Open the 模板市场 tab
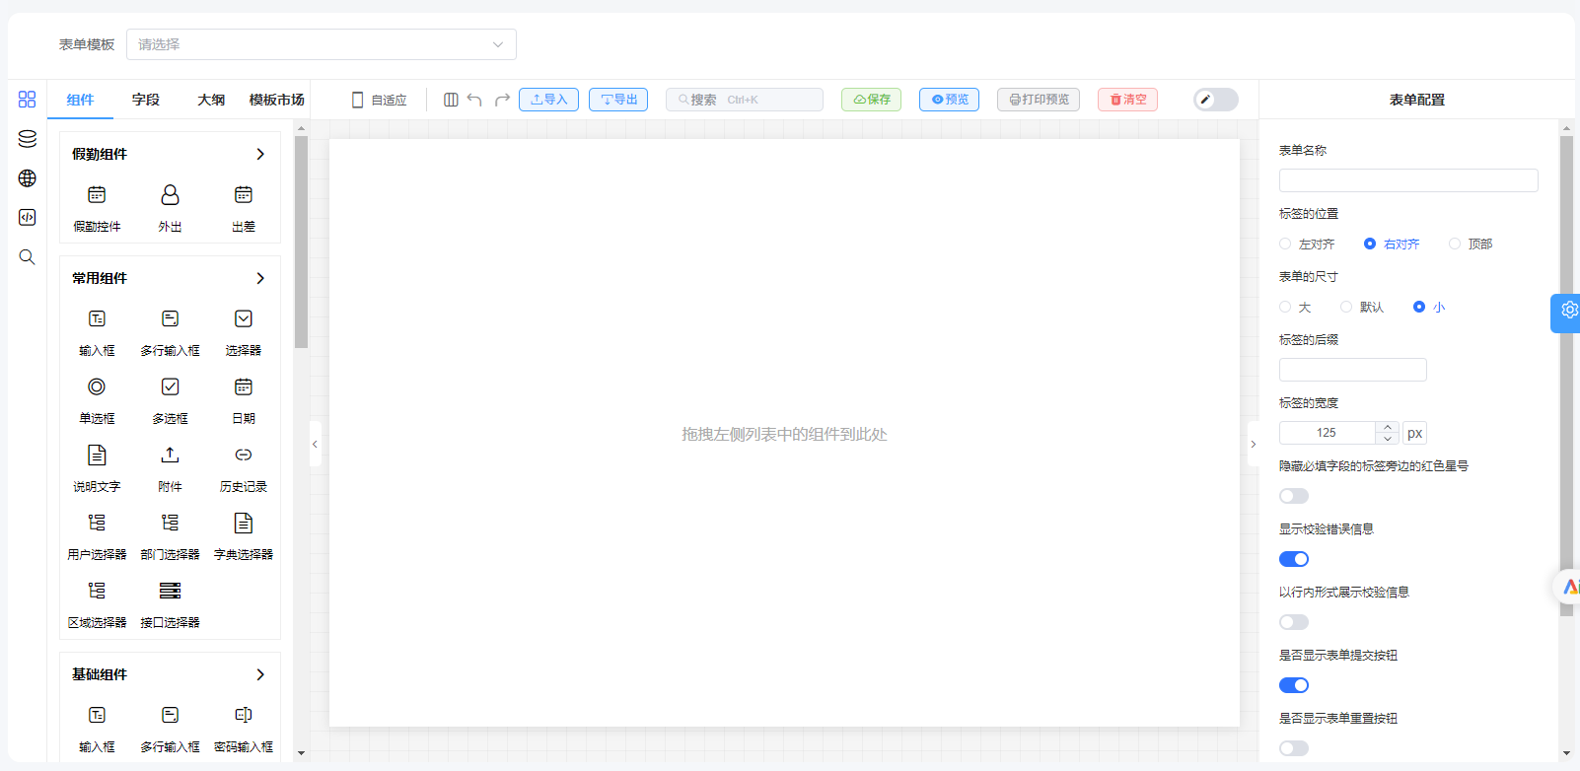The image size is (1580, 771). pyautogui.click(x=277, y=100)
